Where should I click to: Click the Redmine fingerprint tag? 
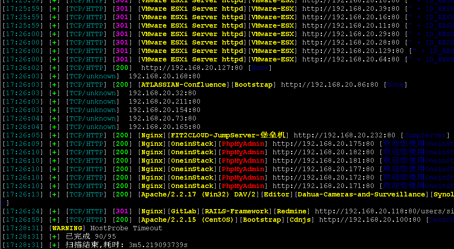(x=291, y=211)
